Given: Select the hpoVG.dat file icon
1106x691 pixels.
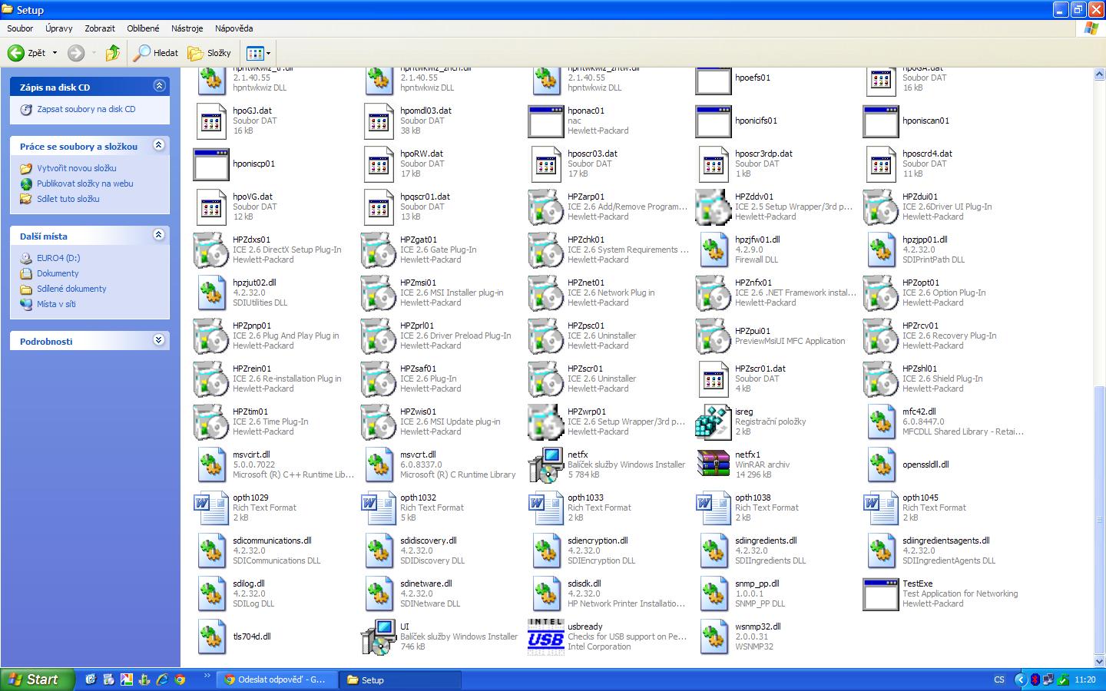Looking at the screenshot, I should [x=211, y=207].
